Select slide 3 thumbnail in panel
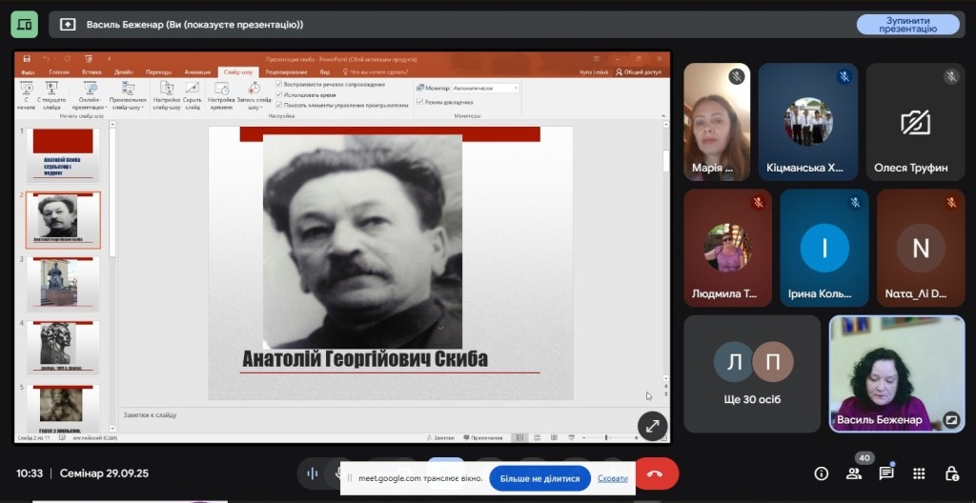This screenshot has height=503, width=976. 63,283
